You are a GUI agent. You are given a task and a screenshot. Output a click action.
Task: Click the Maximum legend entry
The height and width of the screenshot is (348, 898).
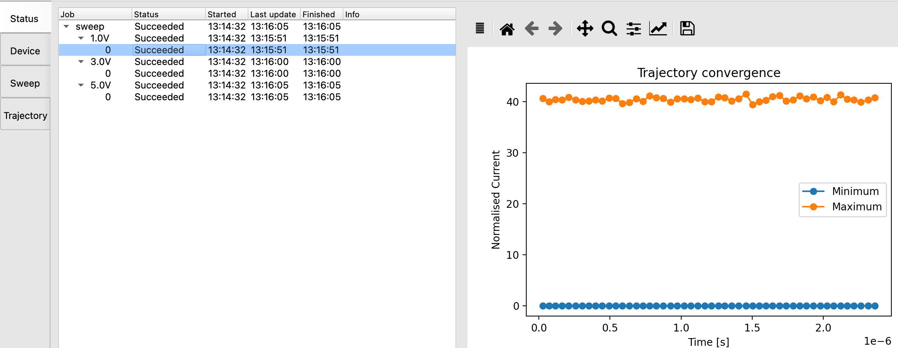(x=856, y=207)
